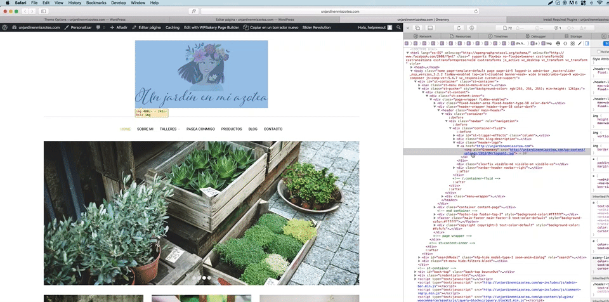Click the print styles printer icon

tap(558, 44)
